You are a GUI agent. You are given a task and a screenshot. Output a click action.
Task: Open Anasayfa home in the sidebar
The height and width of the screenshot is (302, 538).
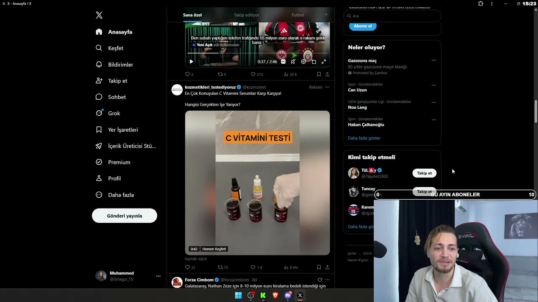114,32
